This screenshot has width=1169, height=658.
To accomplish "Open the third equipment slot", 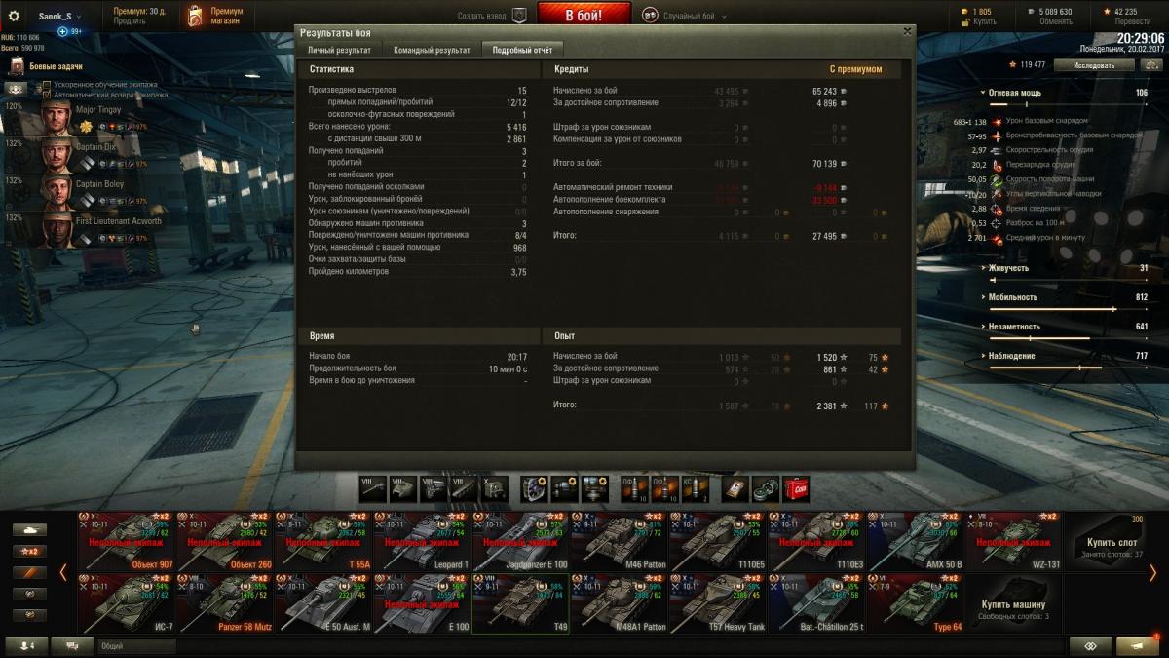I will (x=594, y=488).
